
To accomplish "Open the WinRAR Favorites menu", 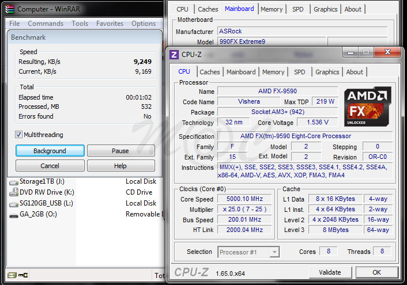I will [110, 24].
